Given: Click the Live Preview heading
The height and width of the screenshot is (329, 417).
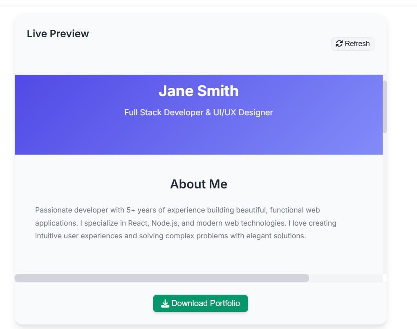Looking at the screenshot, I should pos(58,34).
